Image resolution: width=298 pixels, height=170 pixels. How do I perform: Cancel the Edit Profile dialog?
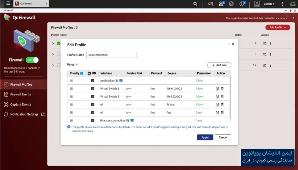point(223,138)
